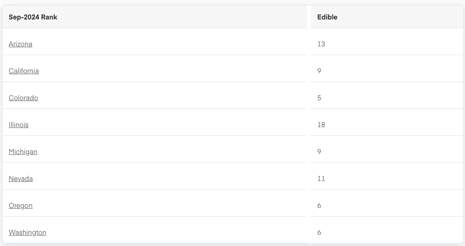
Task: Select Colorado's Edible rank value 5
Action: pos(319,98)
